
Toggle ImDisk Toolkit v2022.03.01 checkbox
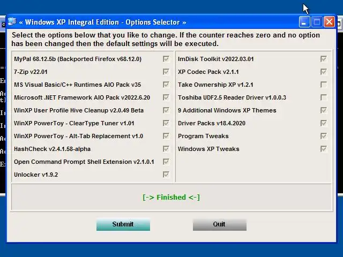[x=324, y=59]
